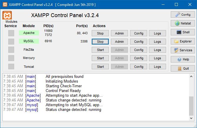This screenshot has width=197, height=128.
Task: Click the log scrollbar up arrow
Action: (x=191, y=76)
